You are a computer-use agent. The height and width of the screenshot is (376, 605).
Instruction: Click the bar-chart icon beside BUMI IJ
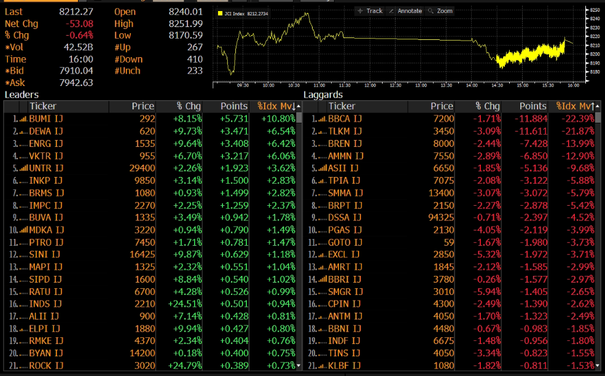(x=23, y=119)
